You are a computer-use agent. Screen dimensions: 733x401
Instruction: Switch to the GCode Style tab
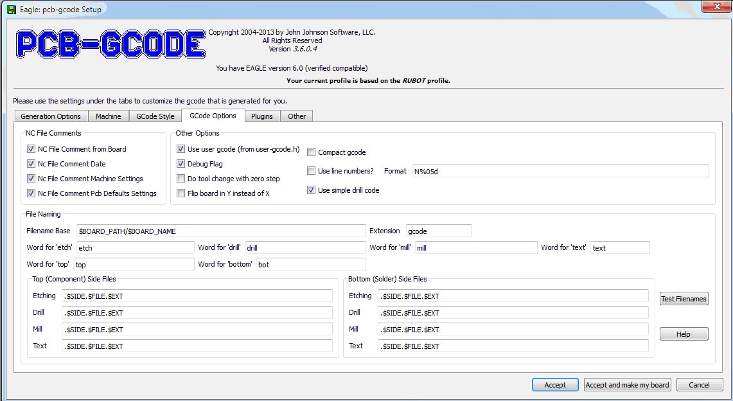155,116
